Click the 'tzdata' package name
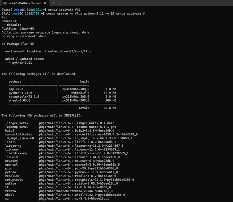This screenshot has height=202, width=233. (11, 191)
